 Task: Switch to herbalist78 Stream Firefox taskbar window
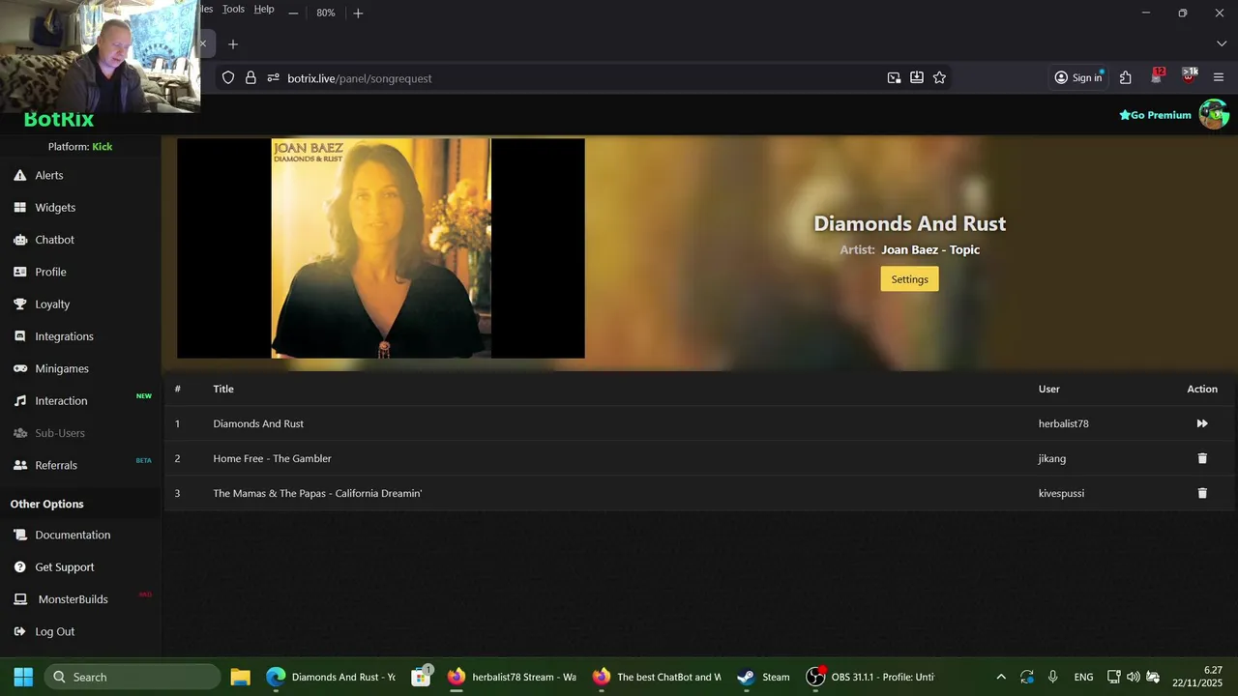coord(512,677)
